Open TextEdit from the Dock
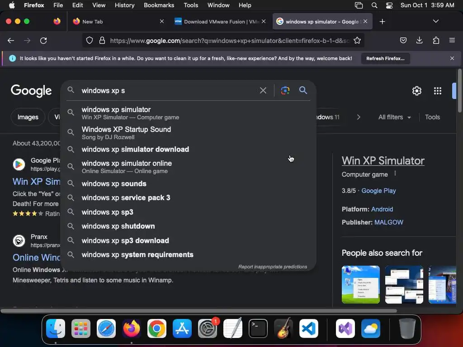The width and height of the screenshot is (463, 347). (233, 328)
